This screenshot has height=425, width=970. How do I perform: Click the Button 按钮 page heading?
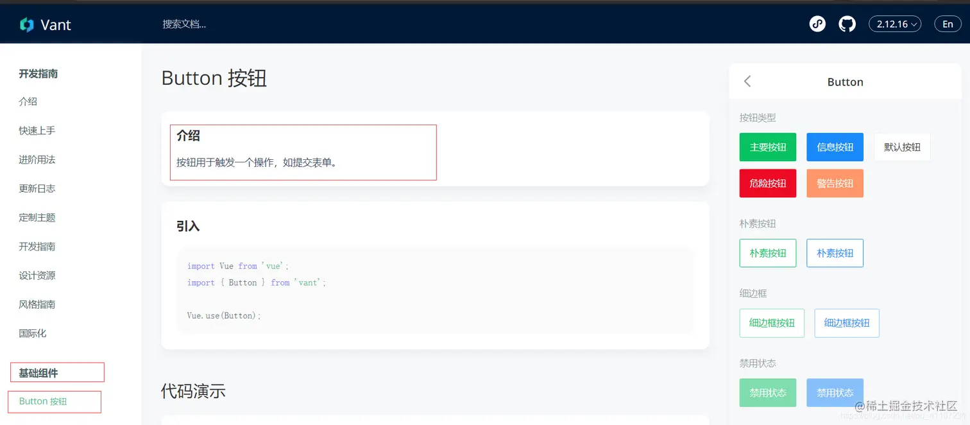tap(214, 78)
